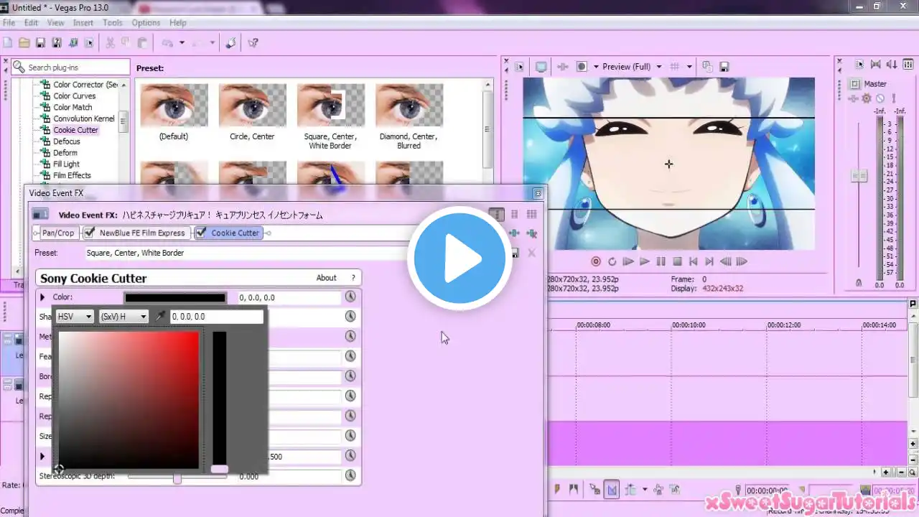Open the HSV color model dropdown
Viewport: 919px width, 517px height.
pos(75,317)
